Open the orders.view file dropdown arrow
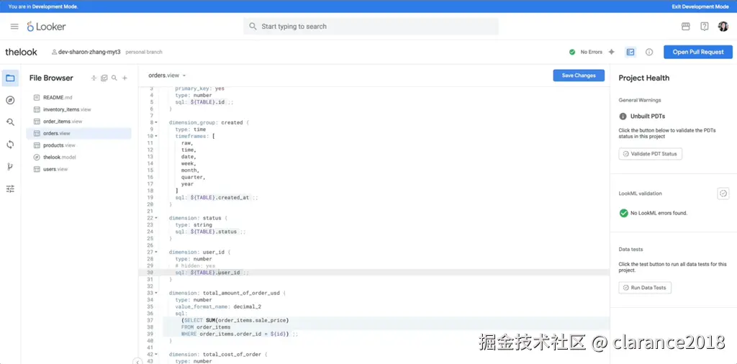 [x=184, y=76]
